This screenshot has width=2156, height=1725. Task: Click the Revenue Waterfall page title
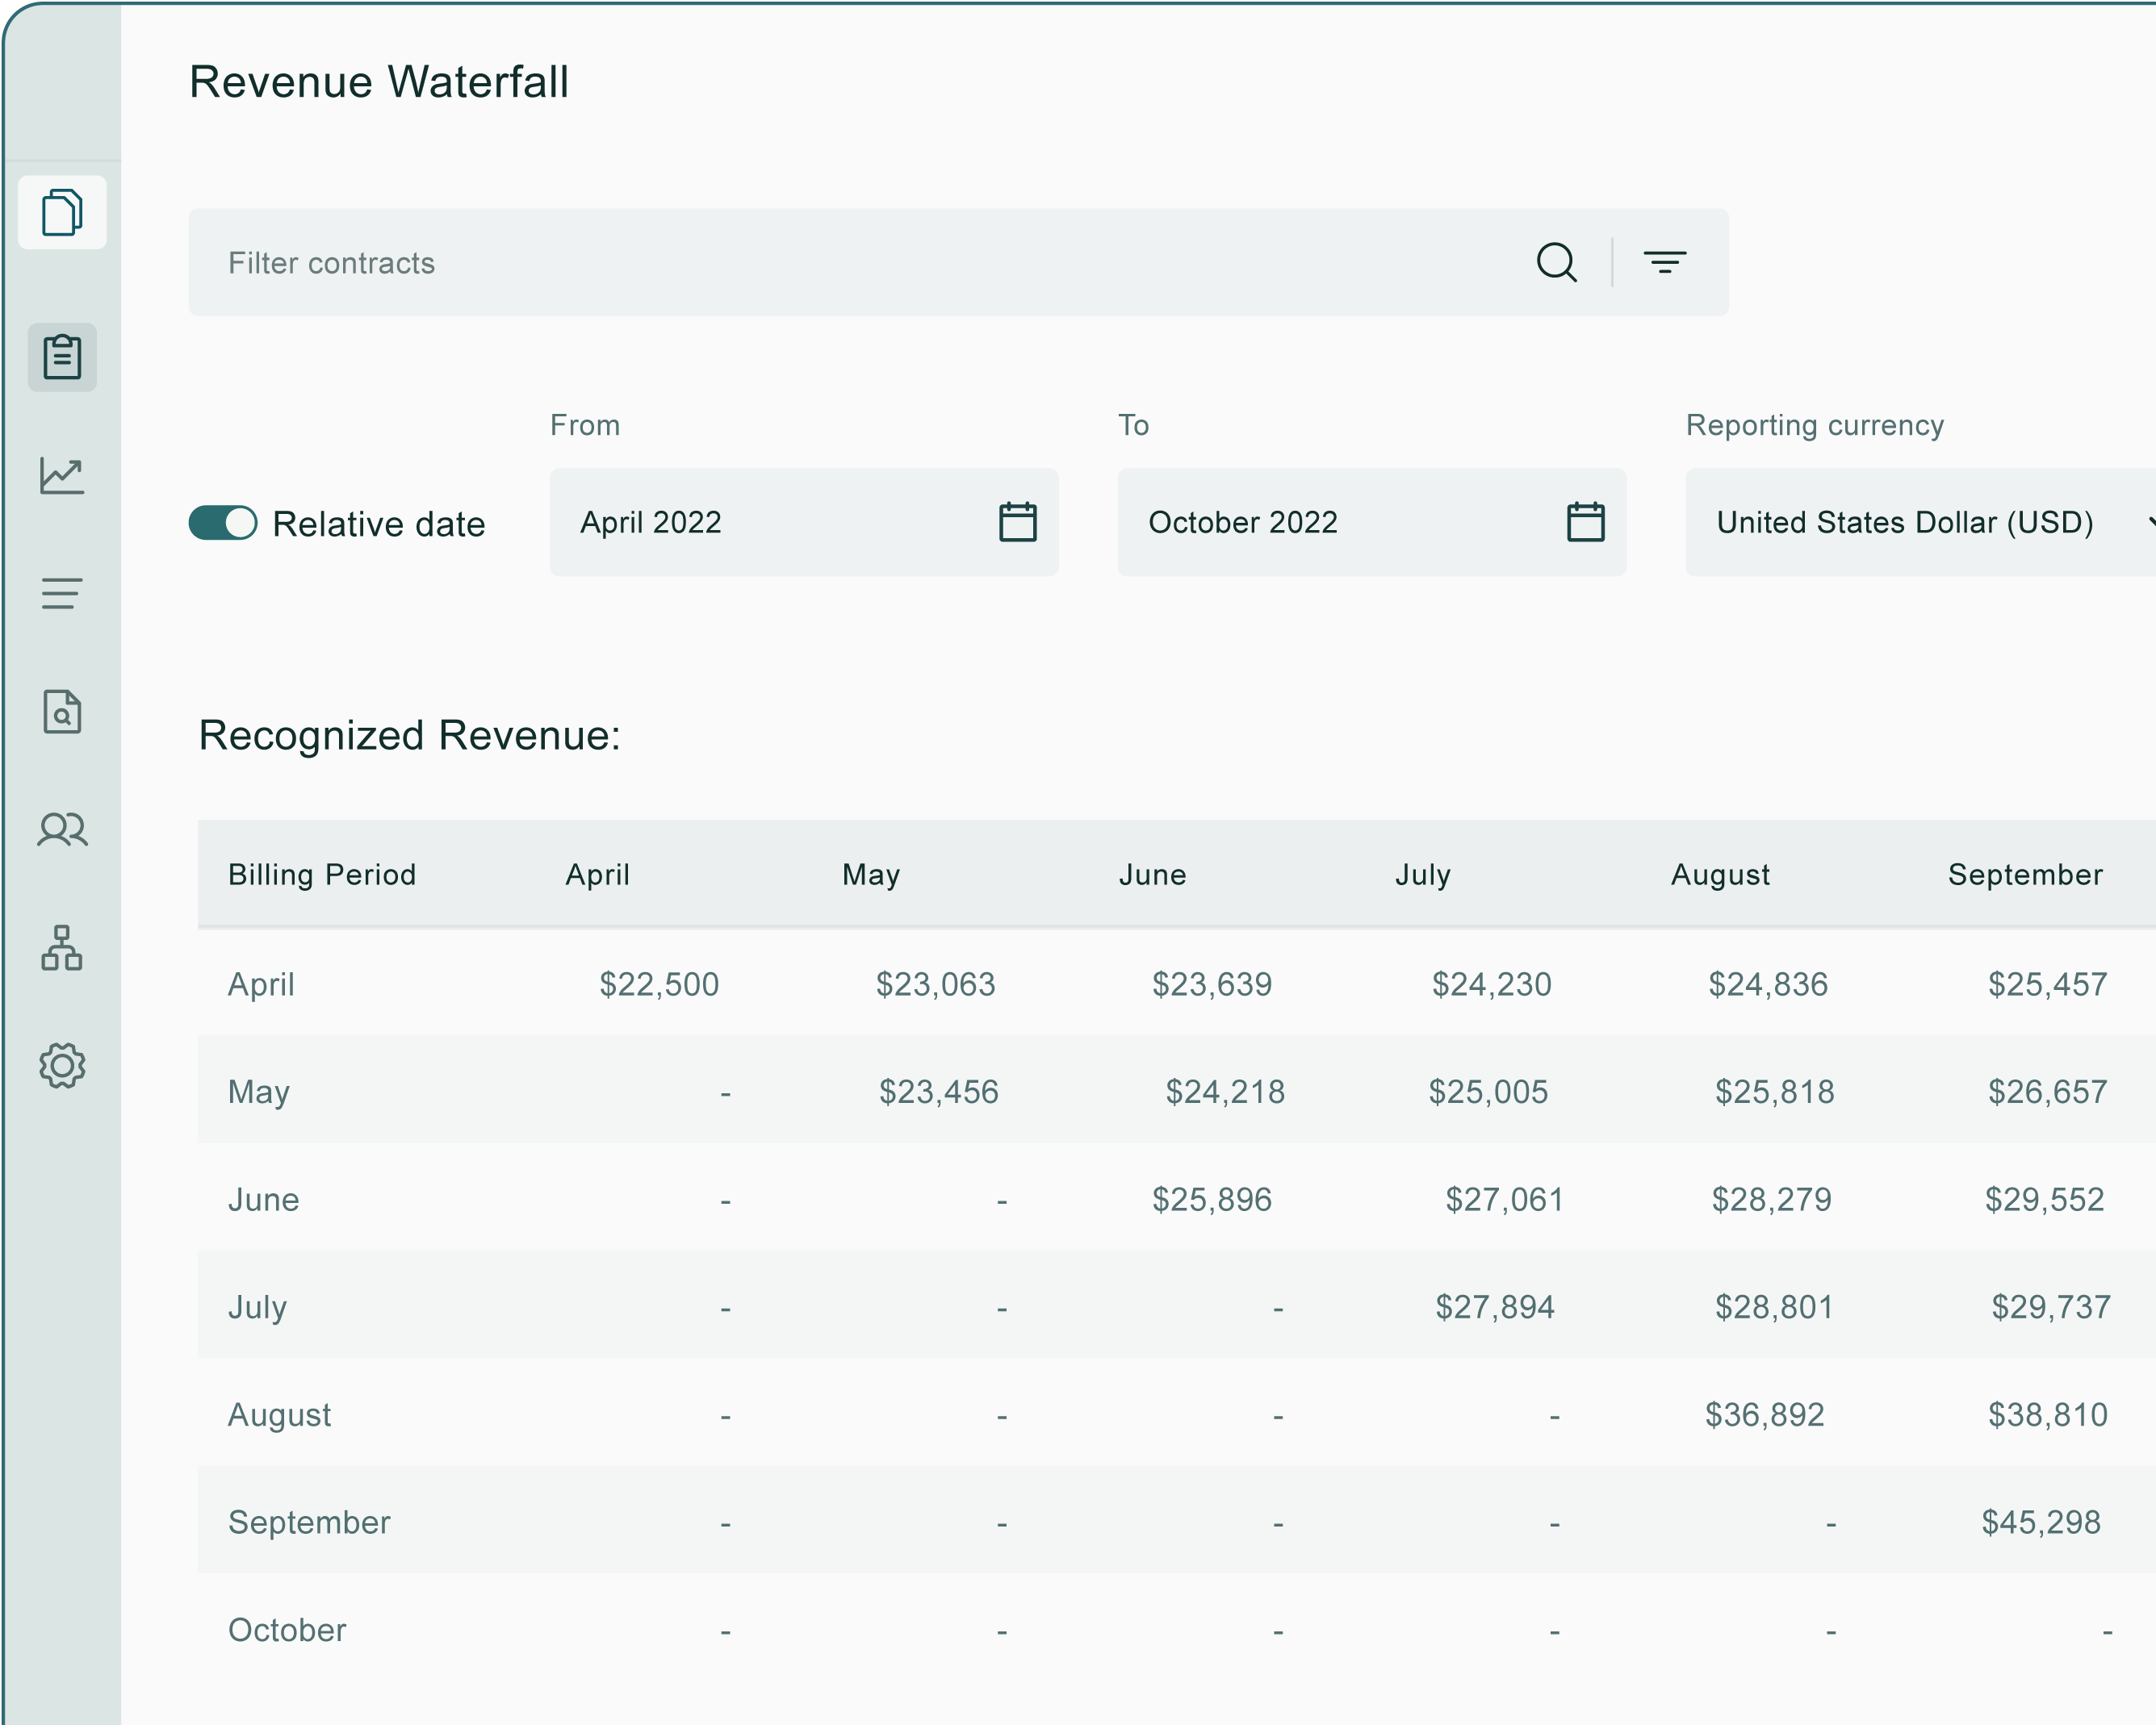(379, 82)
